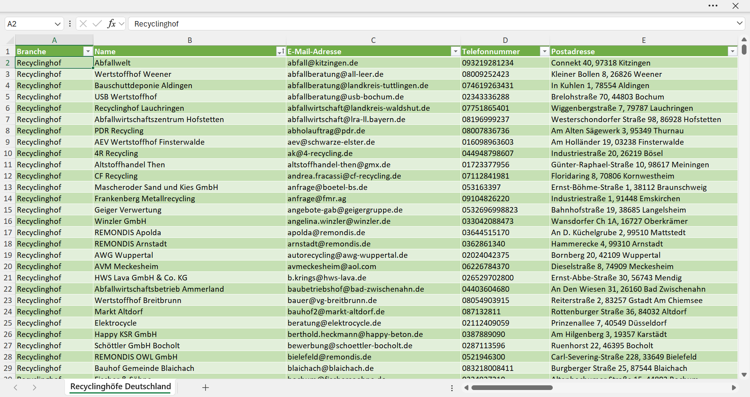Viewport: 750px width, 397px height.
Task: Open the function list chevron beside fx
Action: pos(121,24)
